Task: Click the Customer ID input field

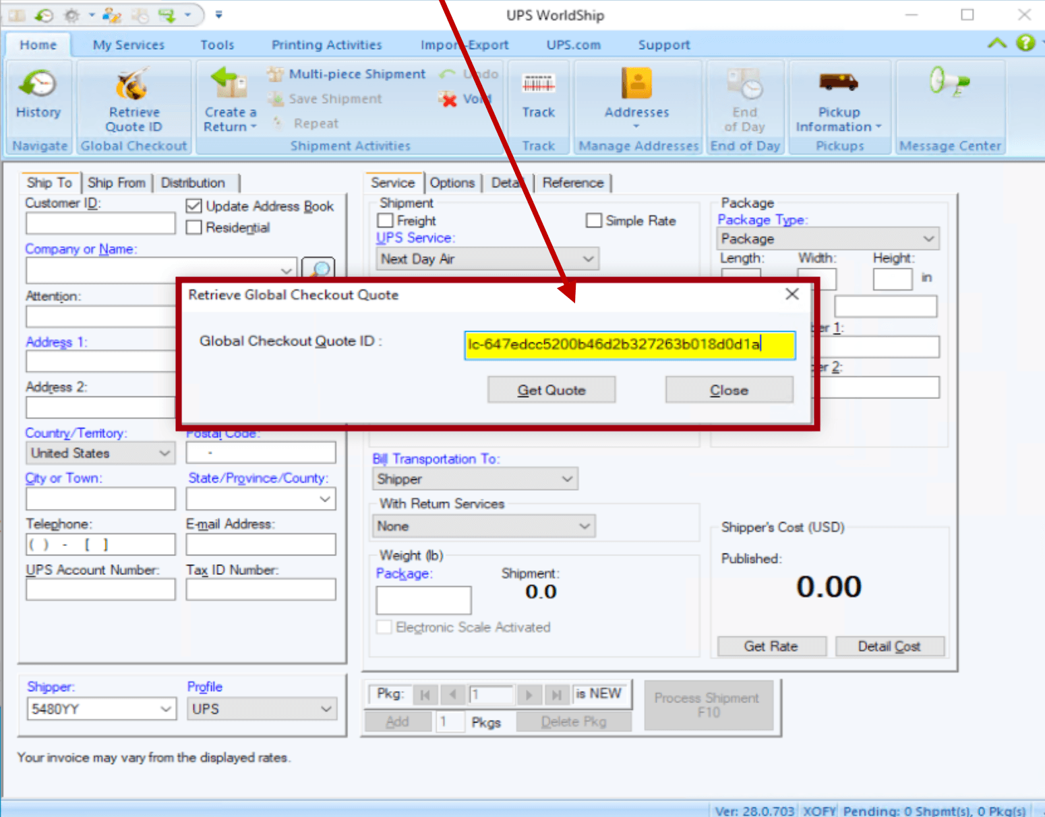Action: pyautogui.click(x=100, y=224)
